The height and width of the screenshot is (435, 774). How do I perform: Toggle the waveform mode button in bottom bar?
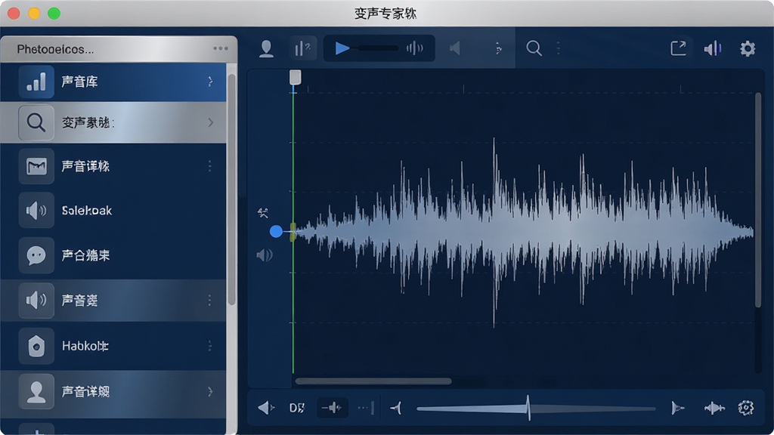click(x=333, y=408)
